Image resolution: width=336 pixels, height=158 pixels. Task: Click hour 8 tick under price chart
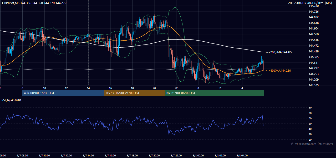click(x=22, y=88)
